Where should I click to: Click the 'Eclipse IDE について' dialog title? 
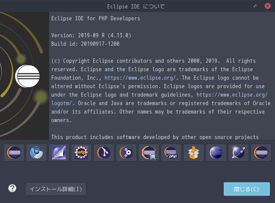136,6
